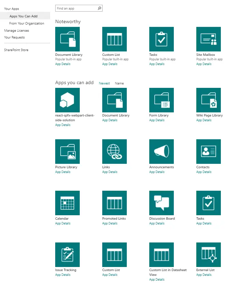
Task: Select the Discussion Board icon
Action: 161,203
